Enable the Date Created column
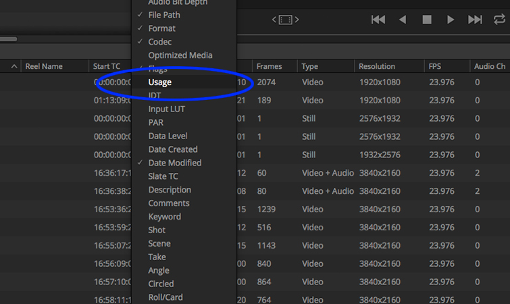 (184, 149)
